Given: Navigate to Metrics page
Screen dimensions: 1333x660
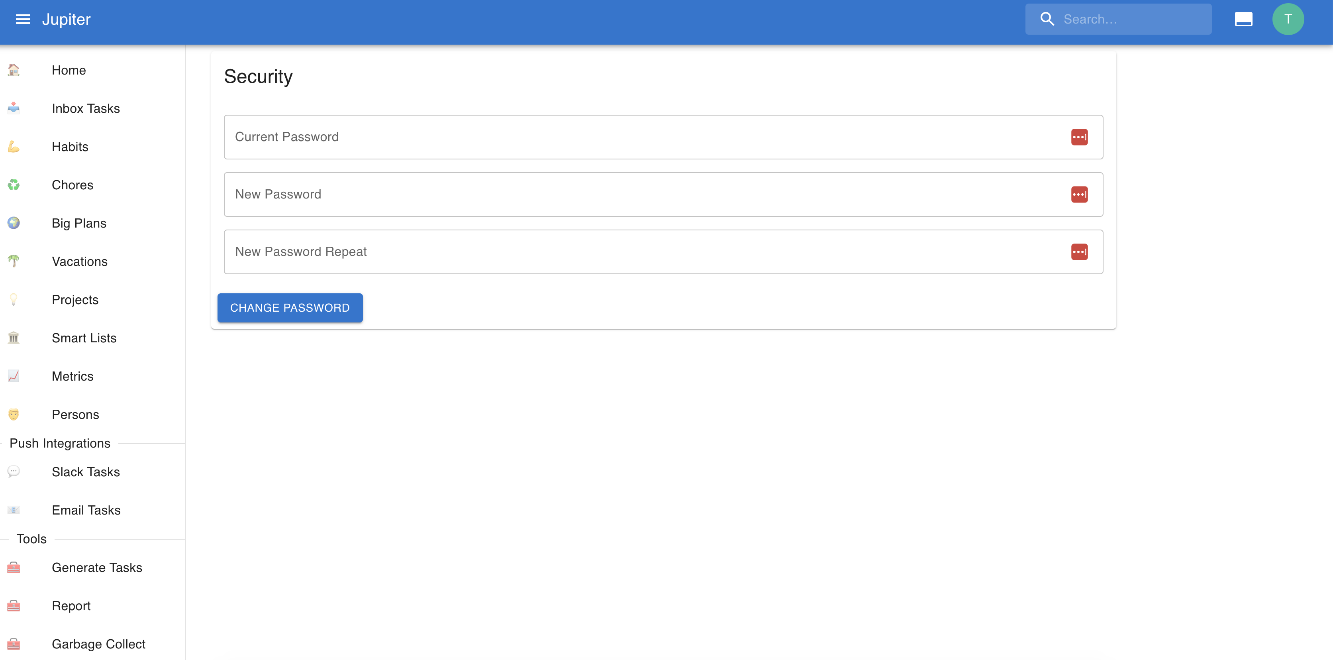Looking at the screenshot, I should pos(73,376).
